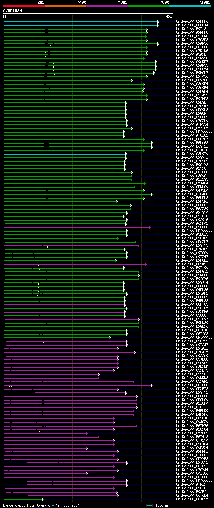Click the Large gaps legend text
Screen dimensions: 214x508
(x=41, y=505)
